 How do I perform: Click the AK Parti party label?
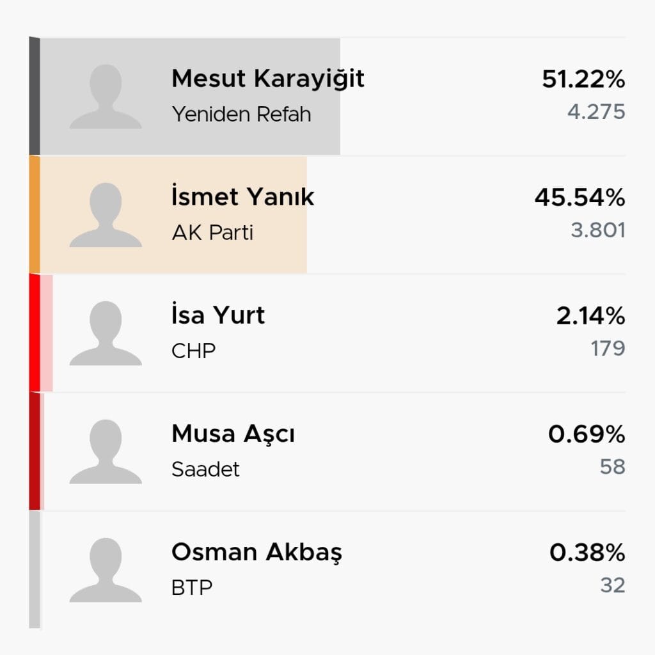212,233
